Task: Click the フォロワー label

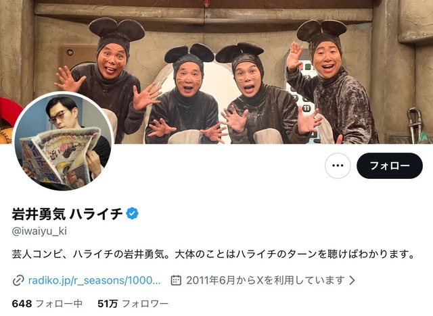Action: (145, 304)
